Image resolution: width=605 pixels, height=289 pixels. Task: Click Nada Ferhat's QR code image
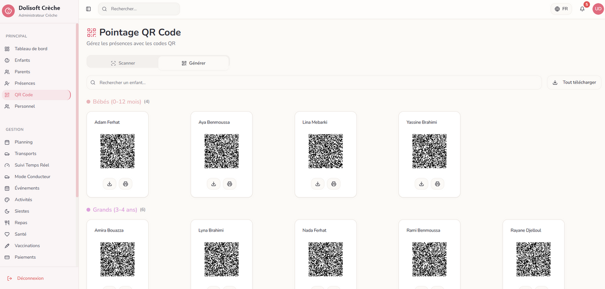(x=326, y=259)
